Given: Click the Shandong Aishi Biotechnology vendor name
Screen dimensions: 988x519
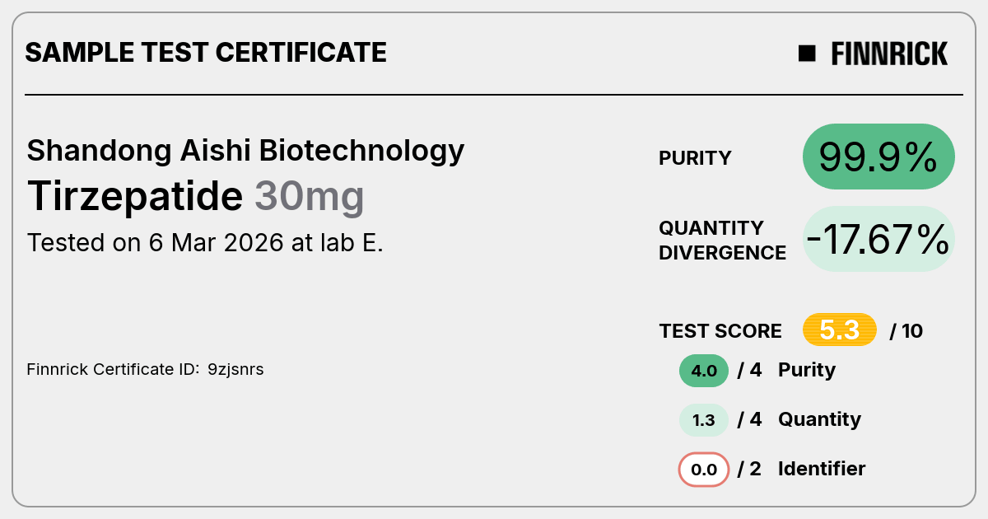Looking at the screenshot, I should pyautogui.click(x=245, y=151).
